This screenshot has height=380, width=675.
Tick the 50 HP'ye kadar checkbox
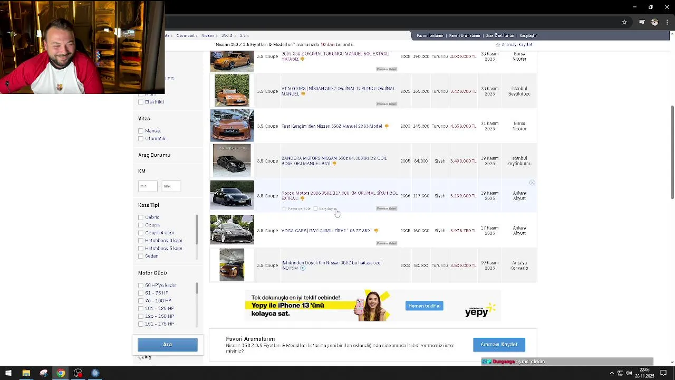(141, 286)
